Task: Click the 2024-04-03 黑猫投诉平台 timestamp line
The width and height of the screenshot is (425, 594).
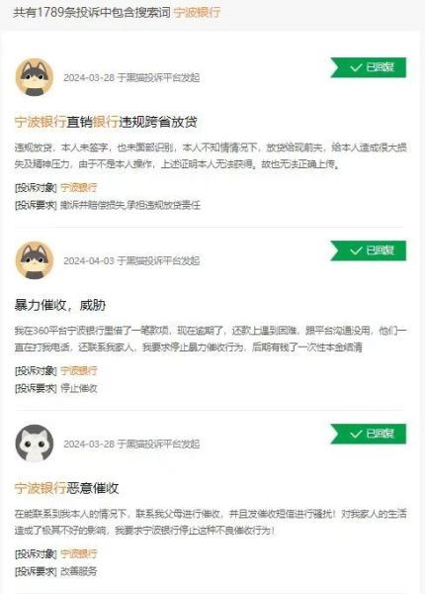Action: (x=131, y=260)
